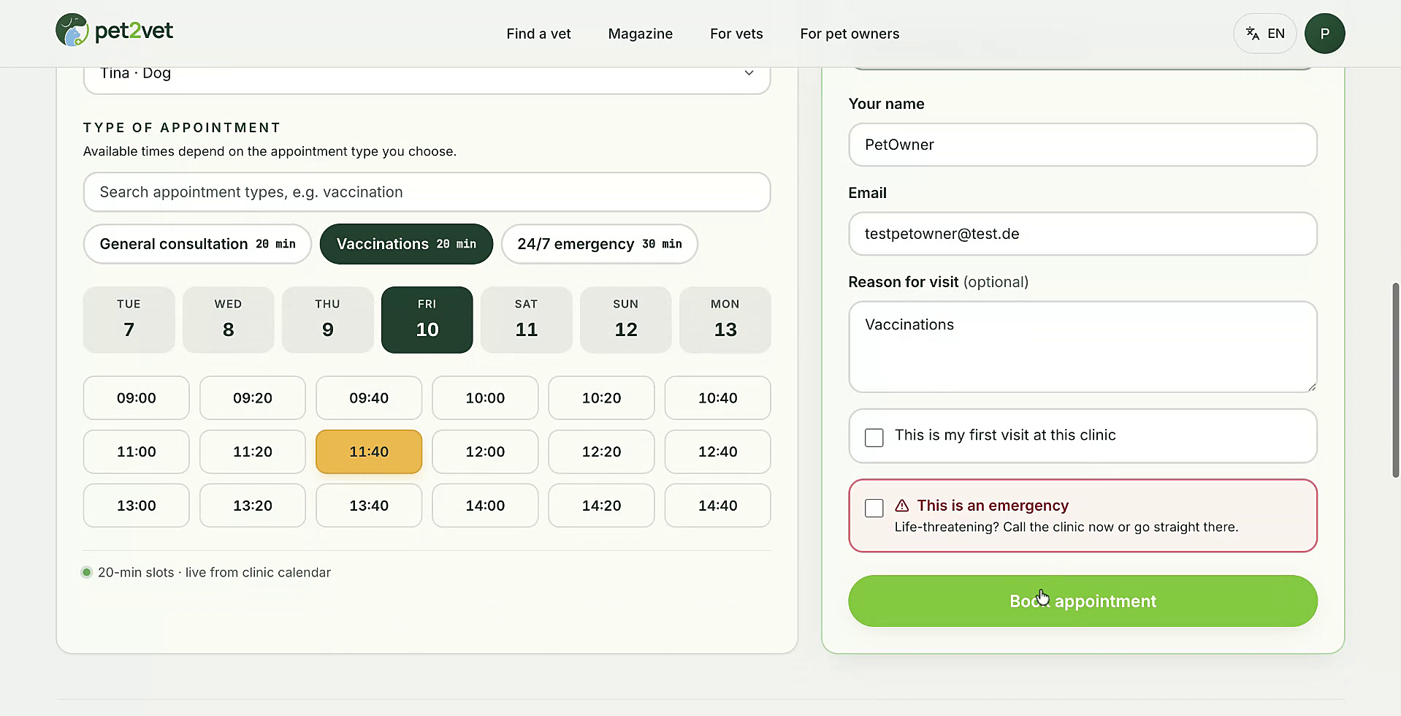Screen dimensions: 1401x716
Task: Open the For vets menu item
Action: pos(736,34)
